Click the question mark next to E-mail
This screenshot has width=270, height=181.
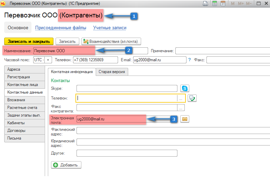189,60
